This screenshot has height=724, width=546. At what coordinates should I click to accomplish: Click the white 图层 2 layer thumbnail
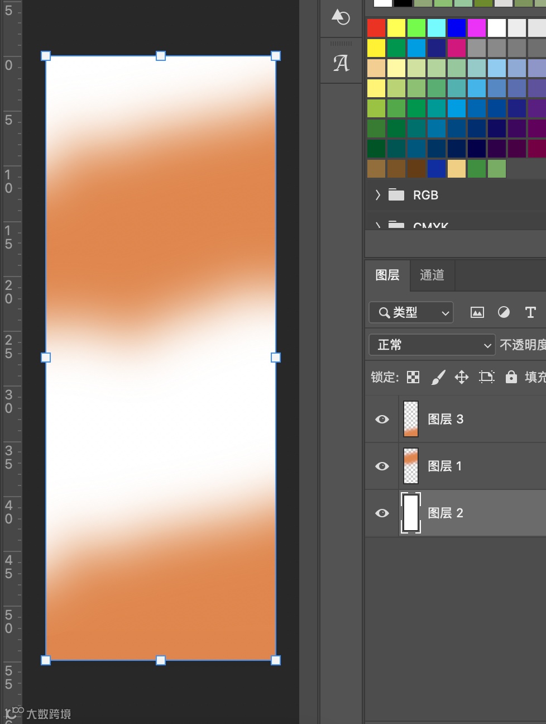(x=411, y=513)
